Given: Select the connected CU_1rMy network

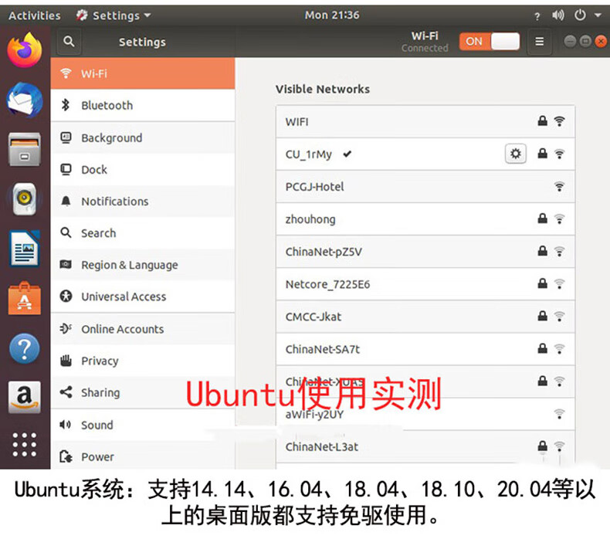Looking at the screenshot, I should click(425, 154).
